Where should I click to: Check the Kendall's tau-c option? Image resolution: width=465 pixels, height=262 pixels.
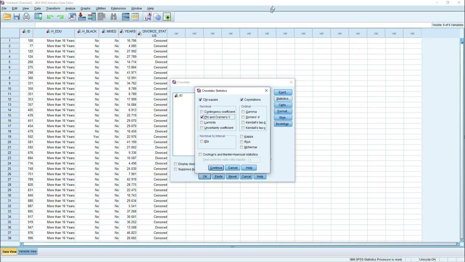tap(243, 128)
